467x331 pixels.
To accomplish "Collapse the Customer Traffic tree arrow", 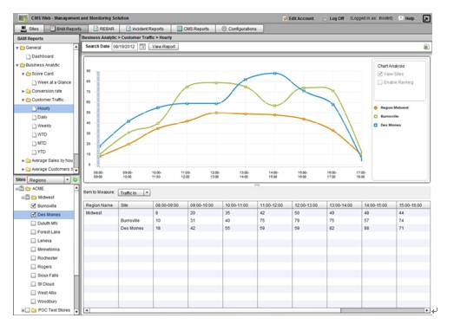I will point(23,100).
